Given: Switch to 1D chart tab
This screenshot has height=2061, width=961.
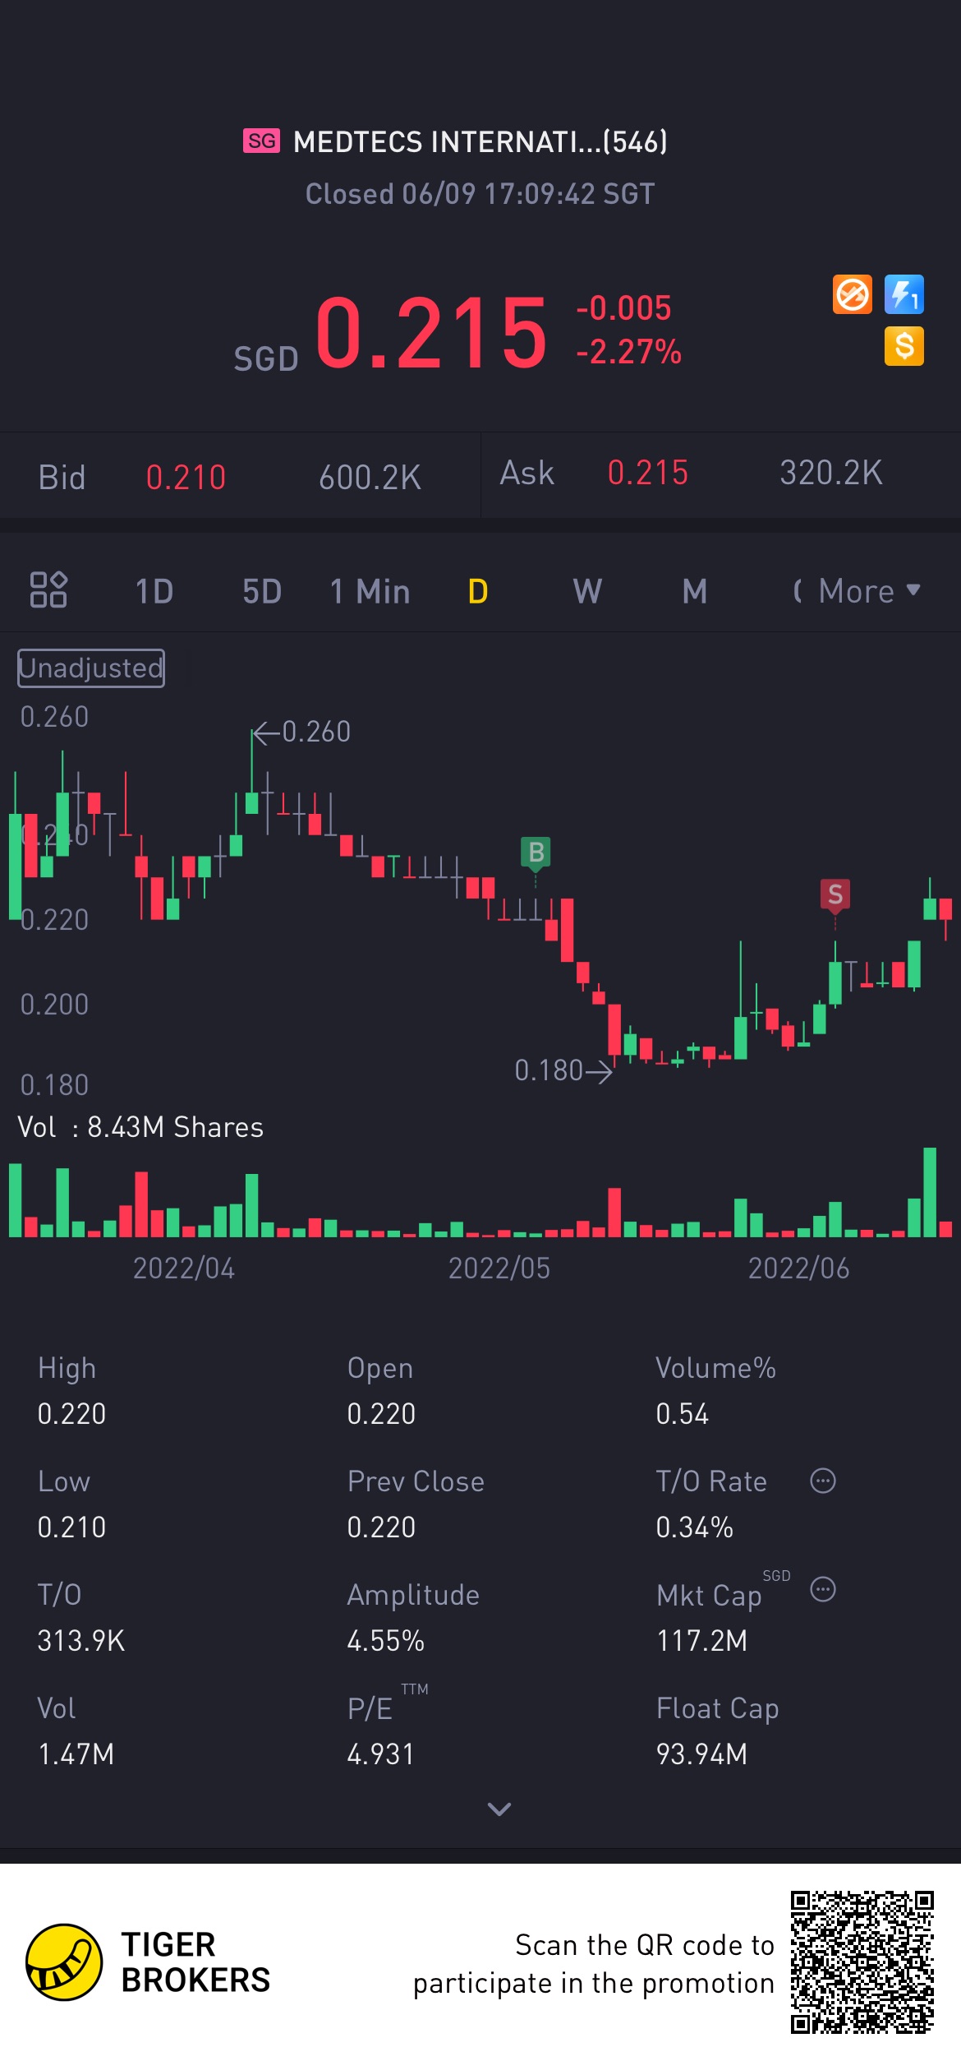Looking at the screenshot, I should click(154, 591).
